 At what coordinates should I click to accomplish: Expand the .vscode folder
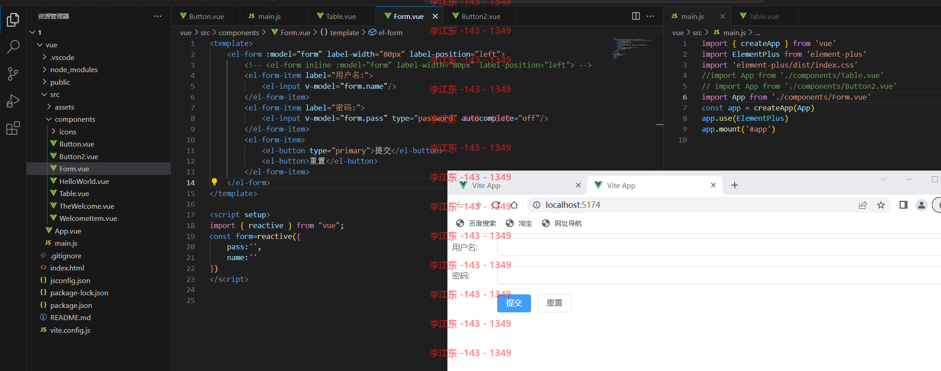[x=44, y=57]
